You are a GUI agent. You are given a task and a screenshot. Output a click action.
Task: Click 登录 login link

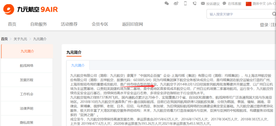click(x=264, y=25)
